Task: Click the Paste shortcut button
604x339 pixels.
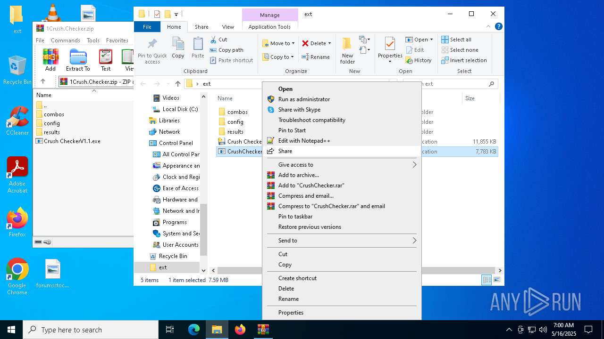Action: 231,60
